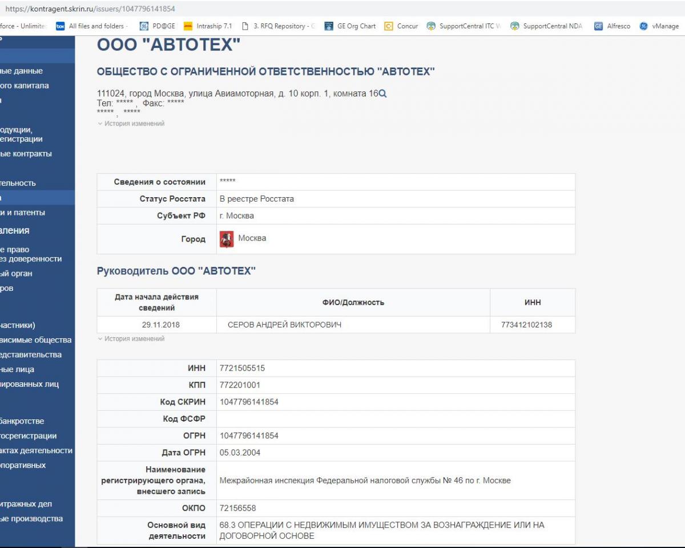685x548 pixels.
Task: Open the vManage bookmark
Action: [659, 26]
